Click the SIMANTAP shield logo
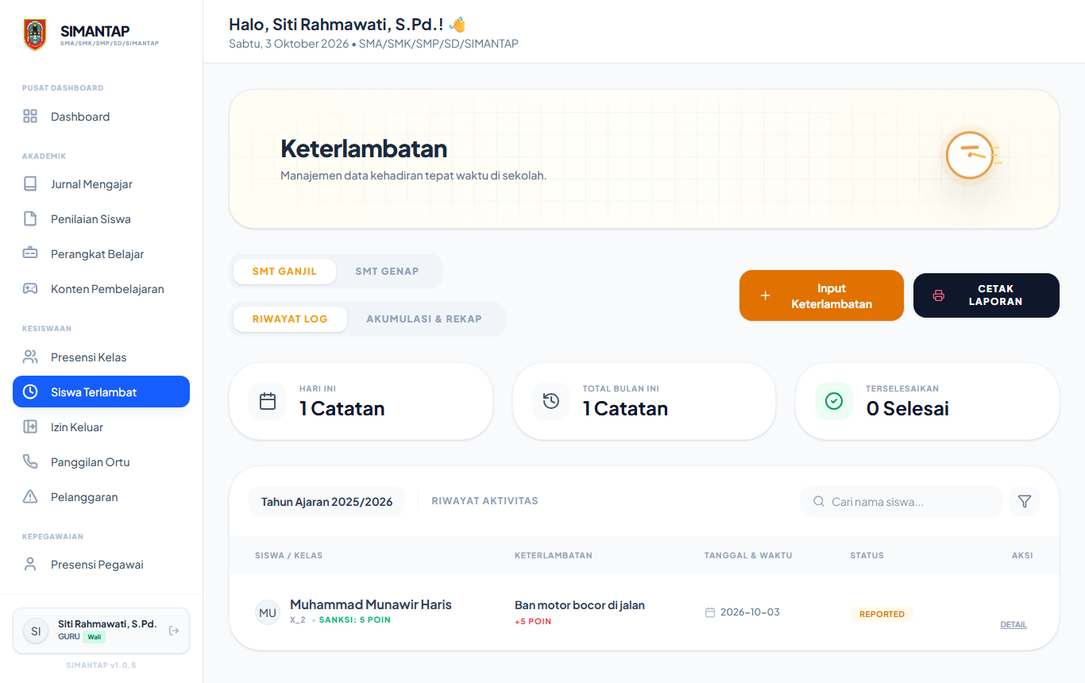The width and height of the screenshot is (1085, 683). [x=35, y=35]
